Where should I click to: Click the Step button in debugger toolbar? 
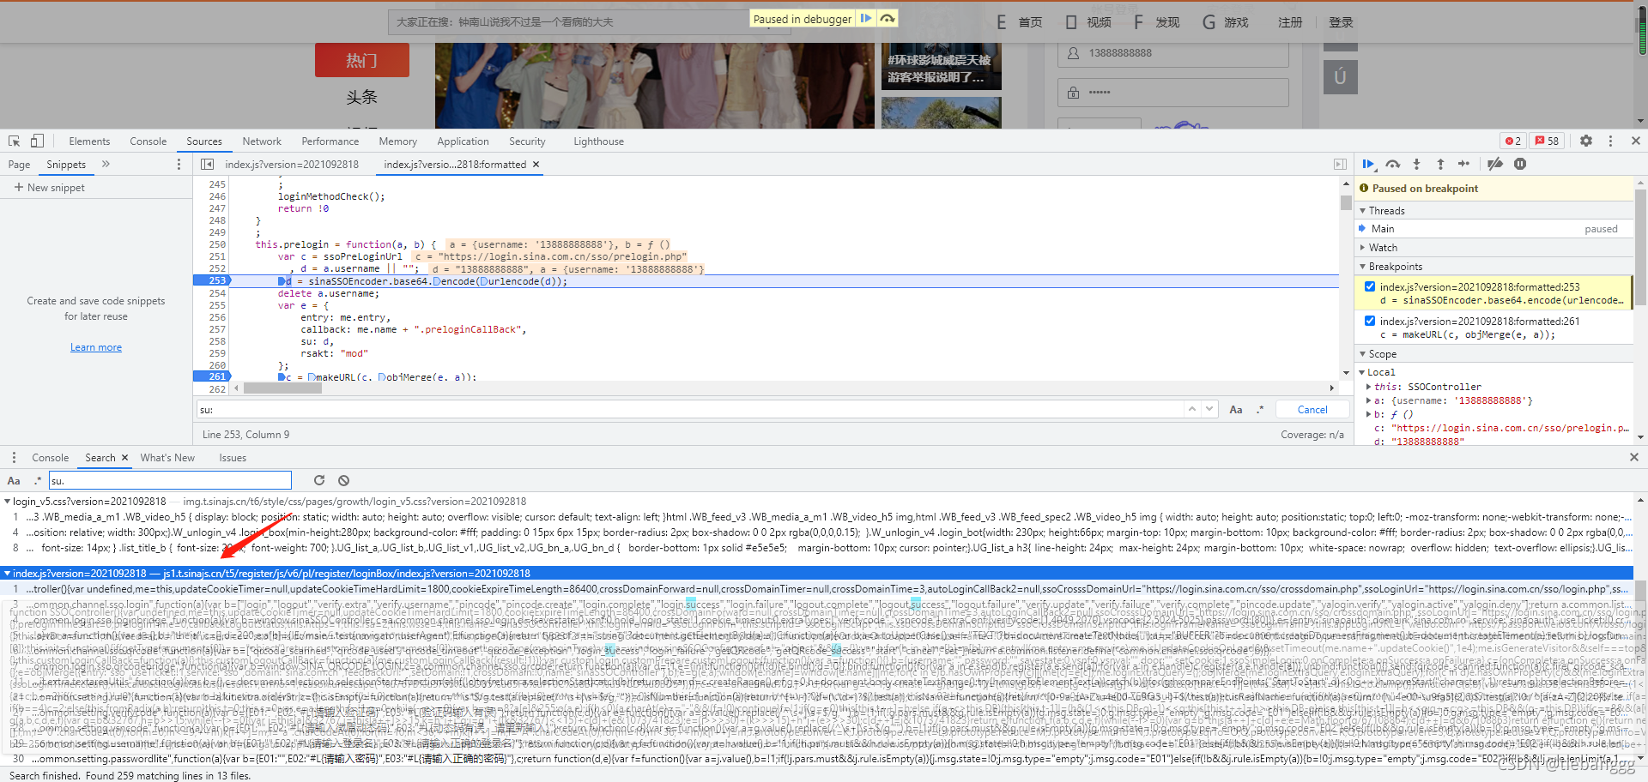point(1464,164)
